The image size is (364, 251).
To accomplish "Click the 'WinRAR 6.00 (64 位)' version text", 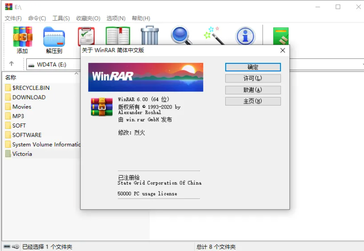I will [144, 99].
